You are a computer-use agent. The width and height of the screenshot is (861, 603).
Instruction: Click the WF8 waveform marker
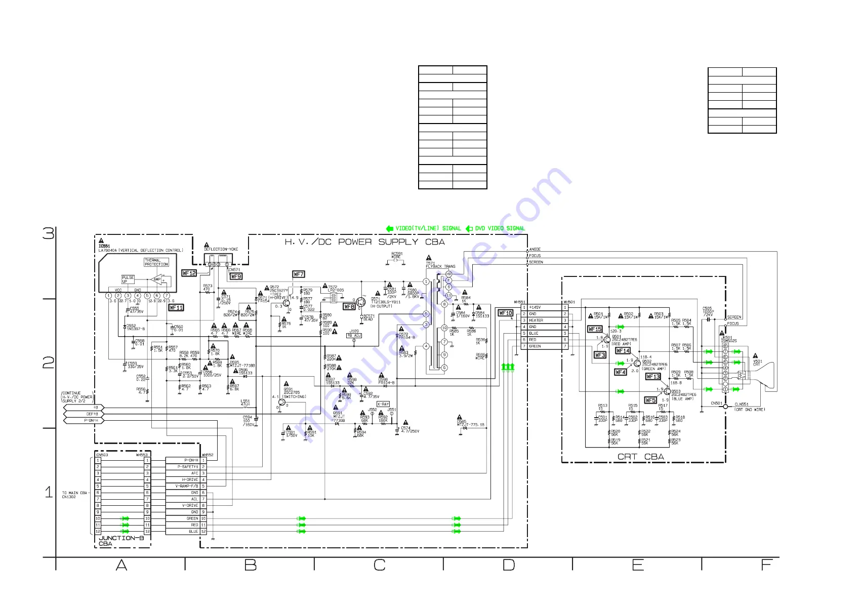[349, 307]
